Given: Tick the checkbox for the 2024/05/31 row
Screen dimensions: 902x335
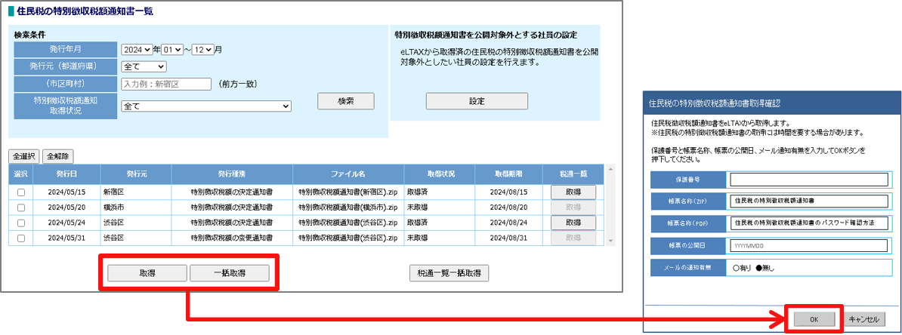Looking at the screenshot, I should tap(21, 238).
